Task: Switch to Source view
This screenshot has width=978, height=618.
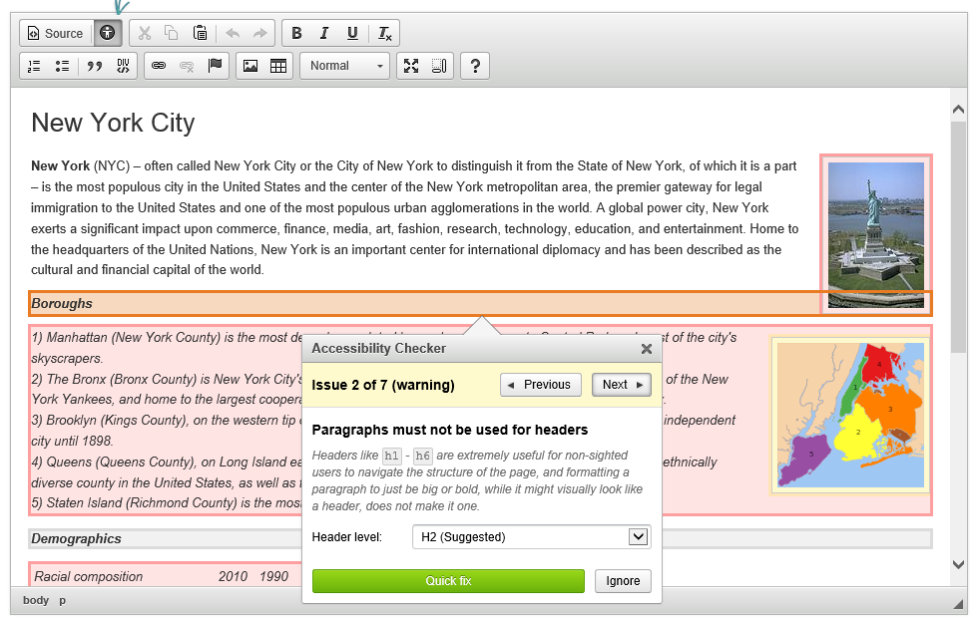Action: (x=55, y=33)
